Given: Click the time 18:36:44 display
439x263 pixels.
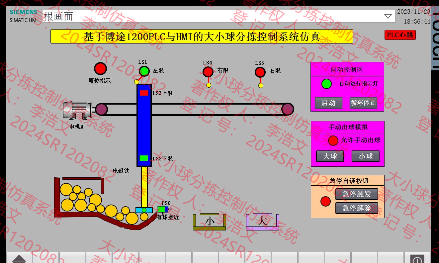Looking at the screenshot, I should tap(417, 22).
